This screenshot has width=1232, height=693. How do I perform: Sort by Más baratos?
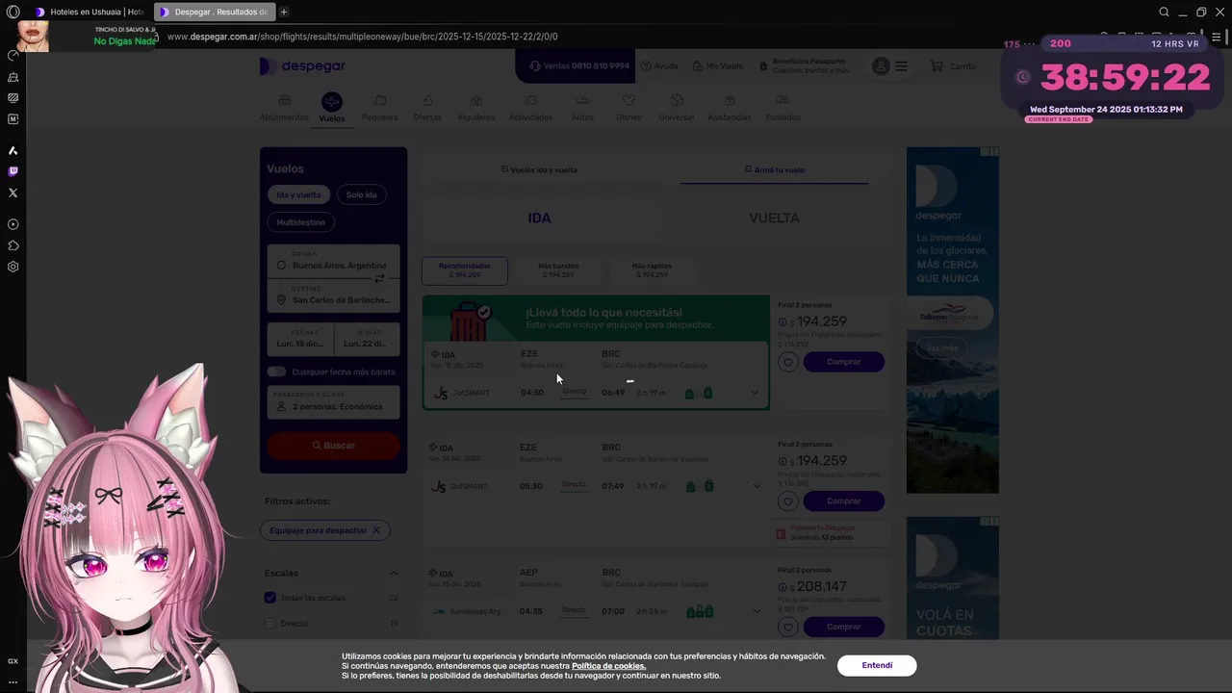pyautogui.click(x=558, y=270)
